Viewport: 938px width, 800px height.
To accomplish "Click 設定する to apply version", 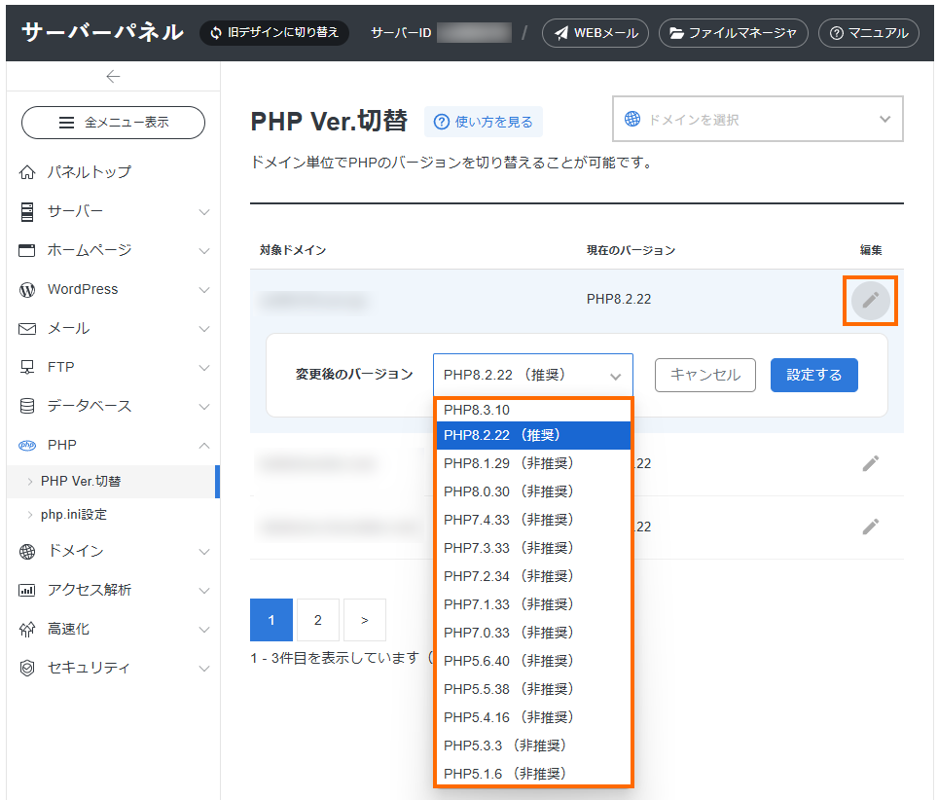I will click(814, 375).
